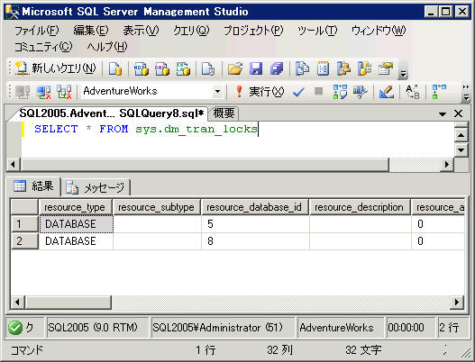Click the editor horizontal scroll left arrow

[13, 165]
